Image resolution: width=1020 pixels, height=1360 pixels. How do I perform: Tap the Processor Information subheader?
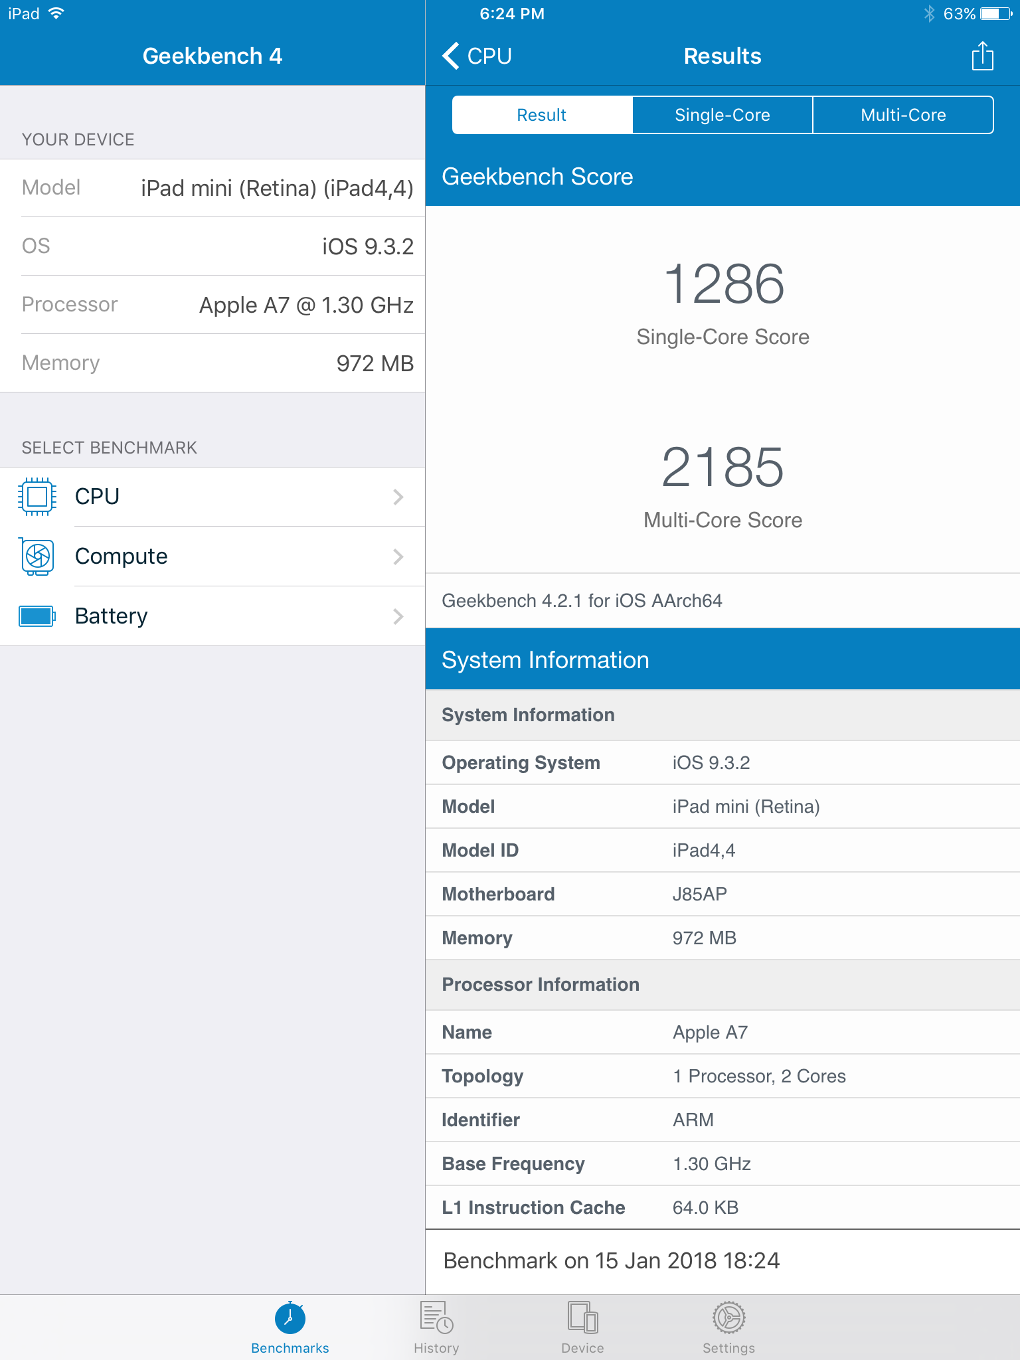click(722, 985)
